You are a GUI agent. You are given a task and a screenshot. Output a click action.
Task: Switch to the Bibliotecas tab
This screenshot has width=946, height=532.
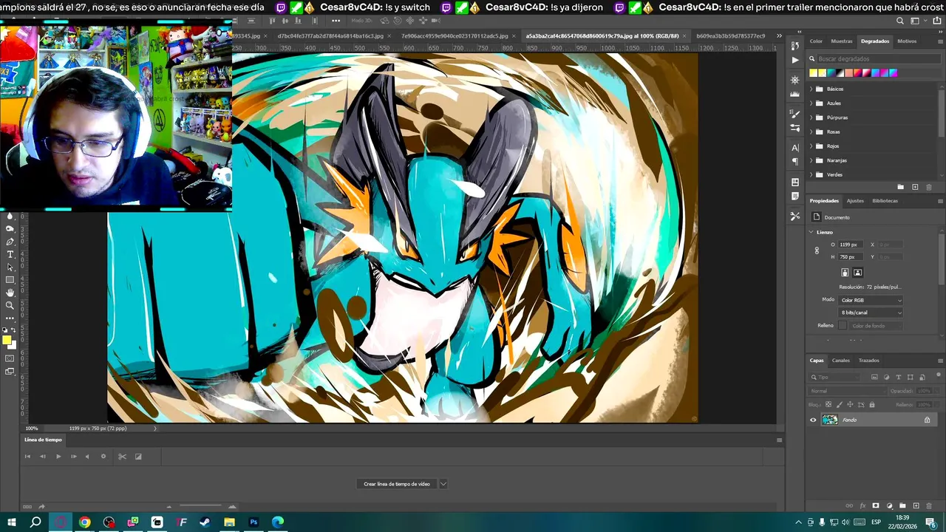click(x=885, y=201)
